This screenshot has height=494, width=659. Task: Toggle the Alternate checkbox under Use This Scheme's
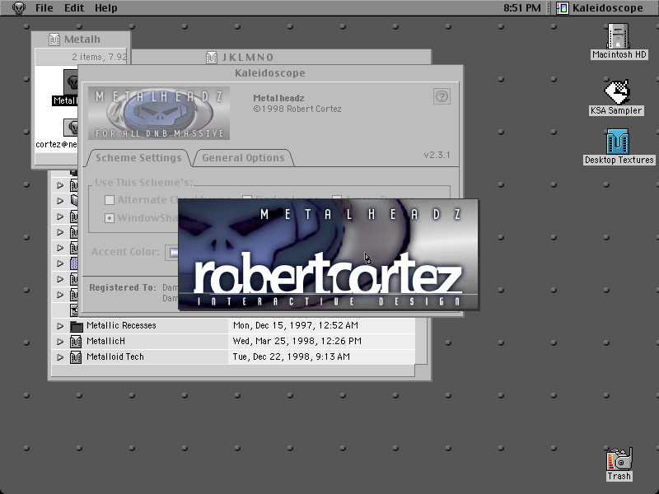tap(110, 200)
